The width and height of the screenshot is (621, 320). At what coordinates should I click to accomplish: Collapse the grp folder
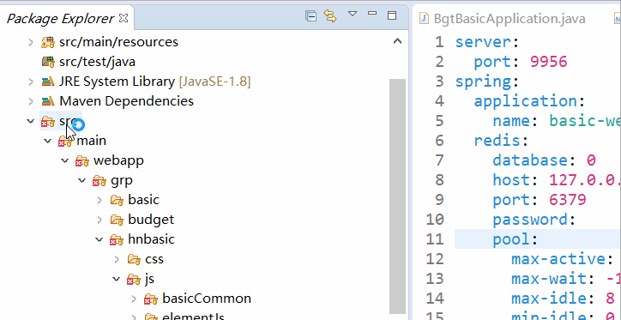coord(82,180)
